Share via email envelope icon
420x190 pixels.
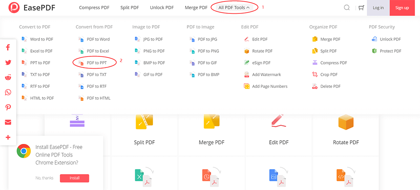(x=8, y=122)
